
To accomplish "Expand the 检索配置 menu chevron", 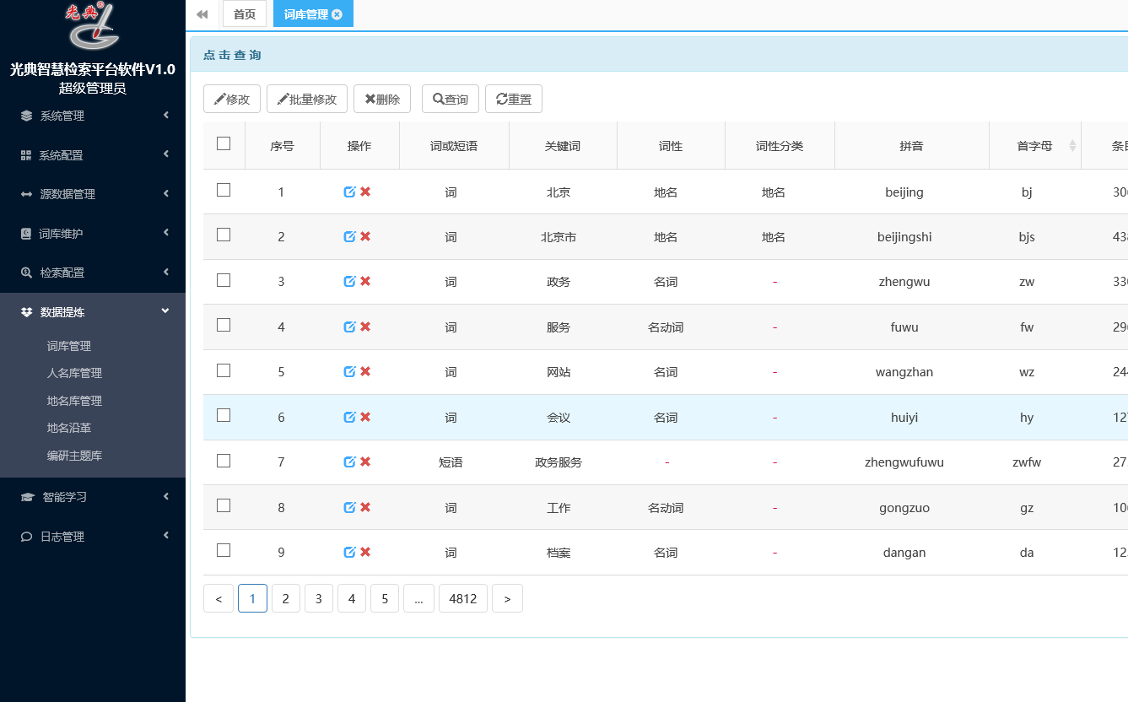I will 166,272.
